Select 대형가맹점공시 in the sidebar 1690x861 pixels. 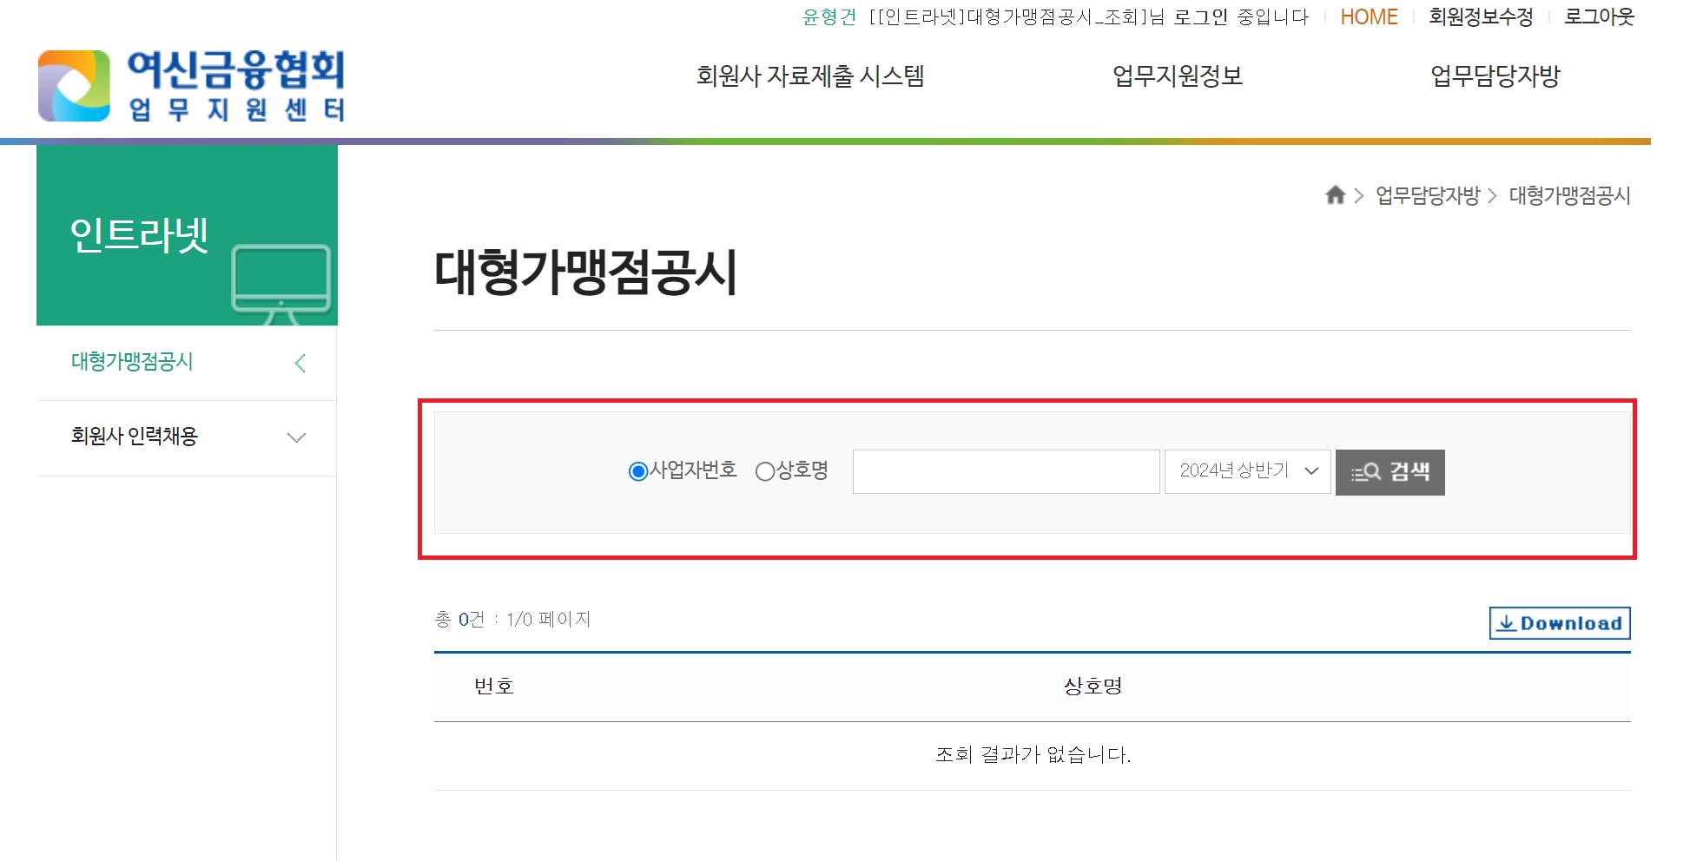(132, 362)
